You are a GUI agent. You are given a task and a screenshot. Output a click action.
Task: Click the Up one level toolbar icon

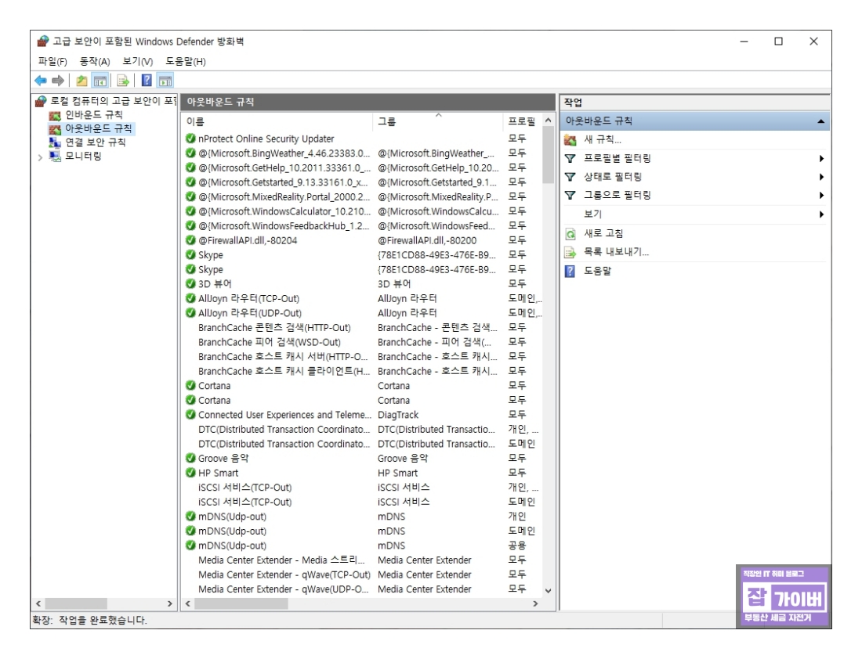(82, 81)
